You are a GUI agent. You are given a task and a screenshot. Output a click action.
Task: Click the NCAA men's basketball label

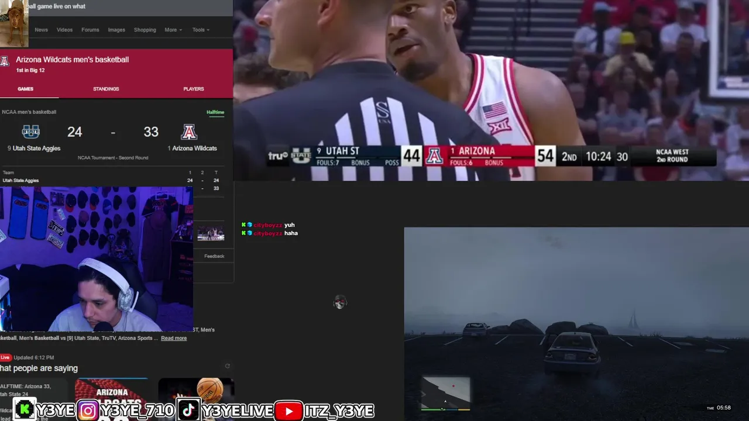pos(29,112)
